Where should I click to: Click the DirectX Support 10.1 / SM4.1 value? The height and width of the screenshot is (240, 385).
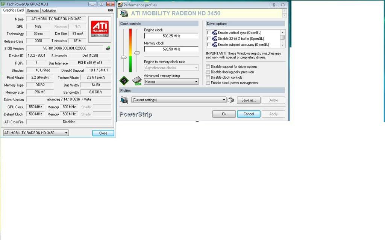pyautogui.click(x=99, y=70)
